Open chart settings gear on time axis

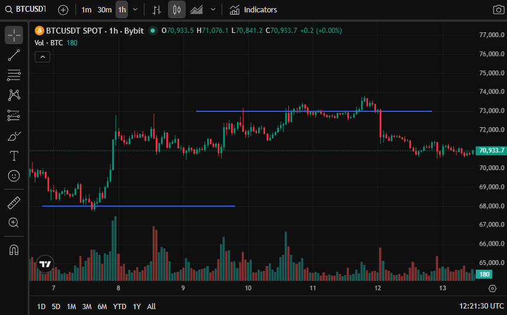tap(492, 289)
